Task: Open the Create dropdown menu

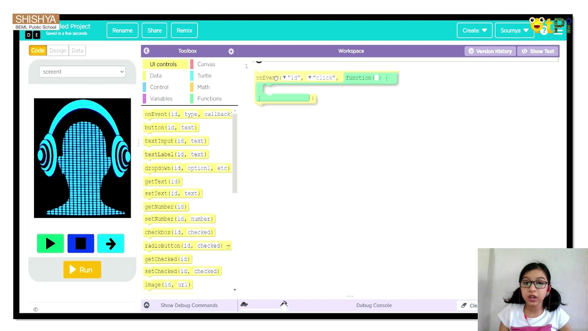Action: (475, 30)
